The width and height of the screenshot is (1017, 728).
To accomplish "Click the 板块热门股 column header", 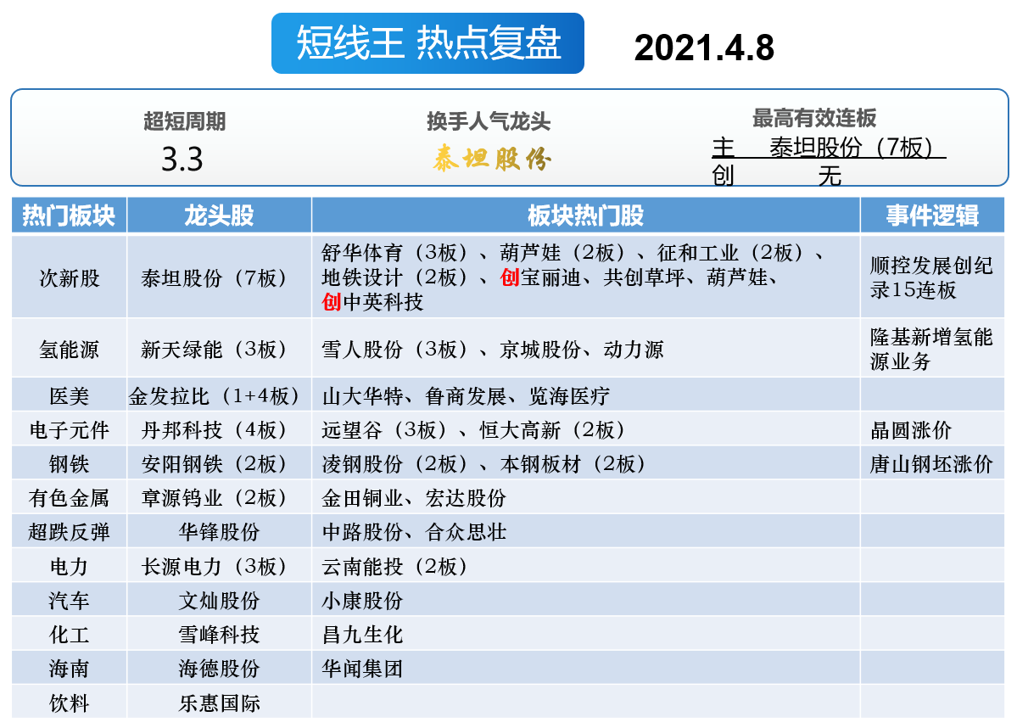I will [x=585, y=216].
